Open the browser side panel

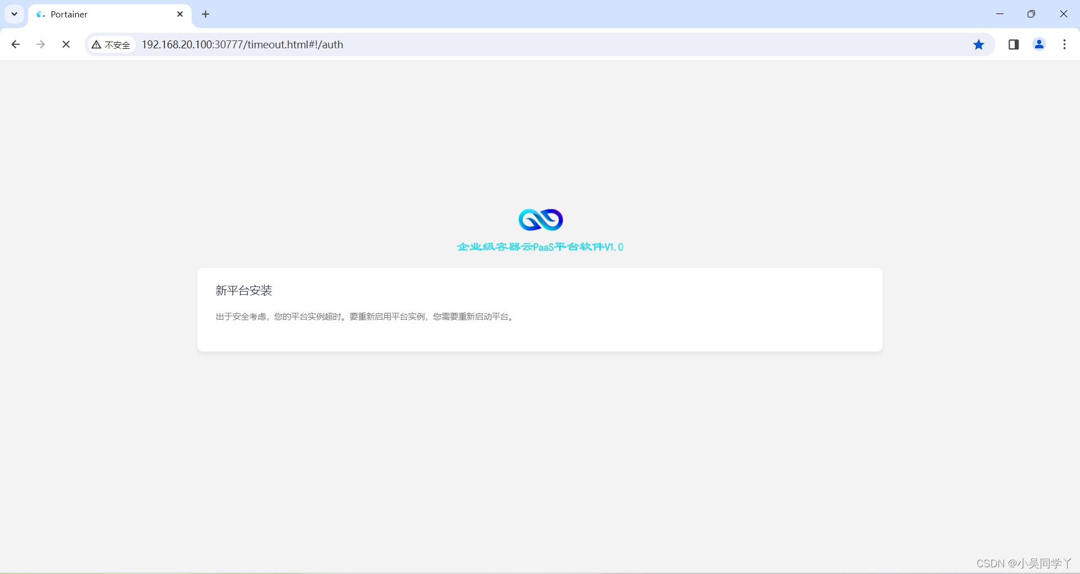point(1014,44)
